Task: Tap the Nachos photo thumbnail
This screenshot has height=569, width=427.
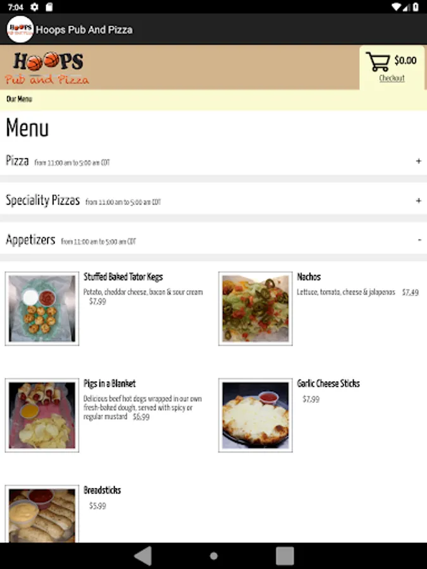Action: click(x=256, y=309)
